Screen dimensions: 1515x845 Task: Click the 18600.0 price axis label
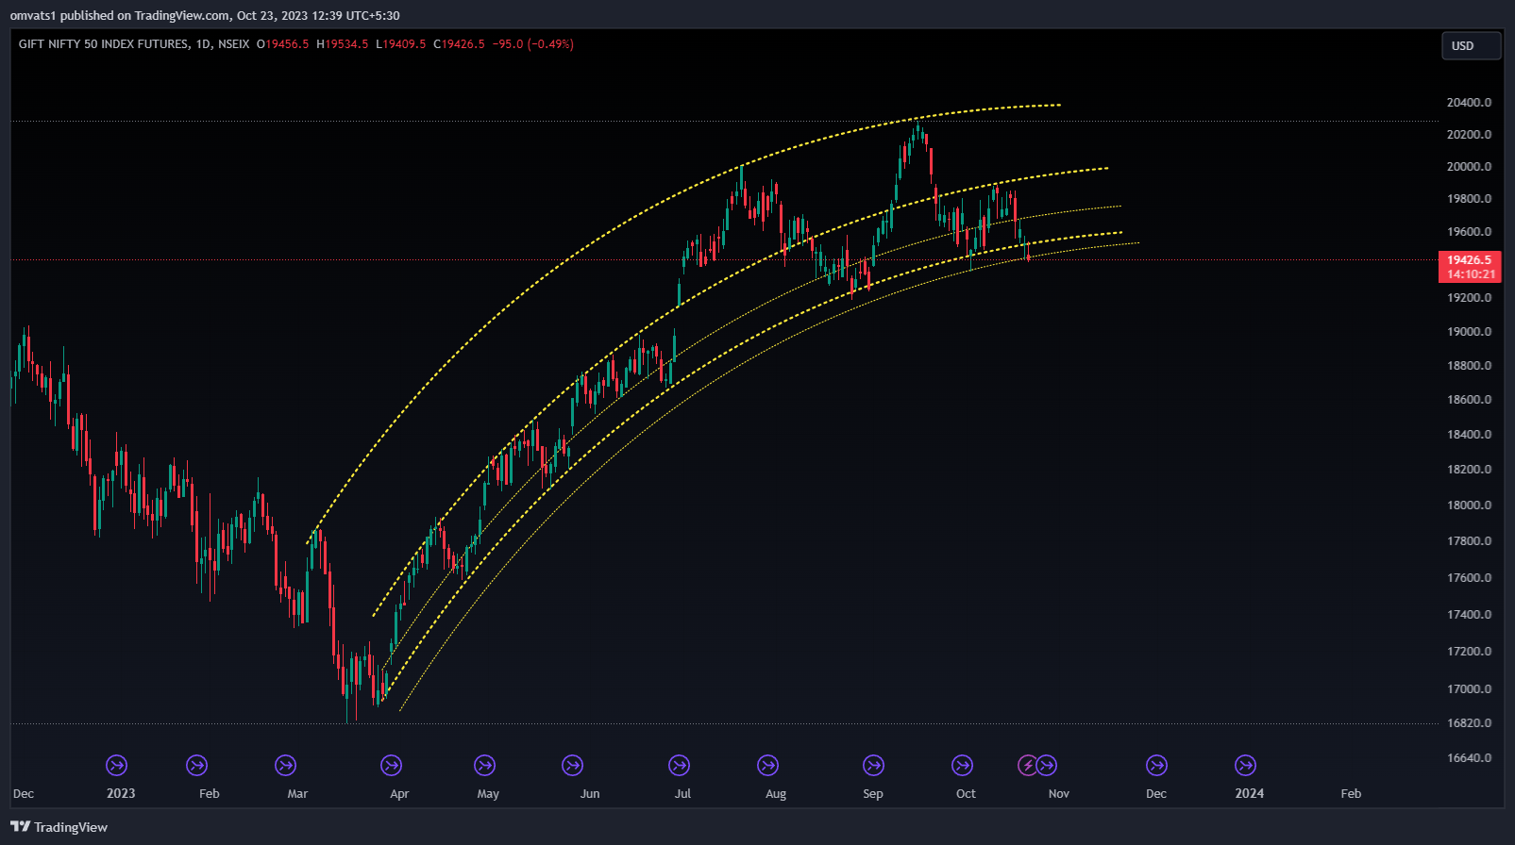[x=1469, y=399]
